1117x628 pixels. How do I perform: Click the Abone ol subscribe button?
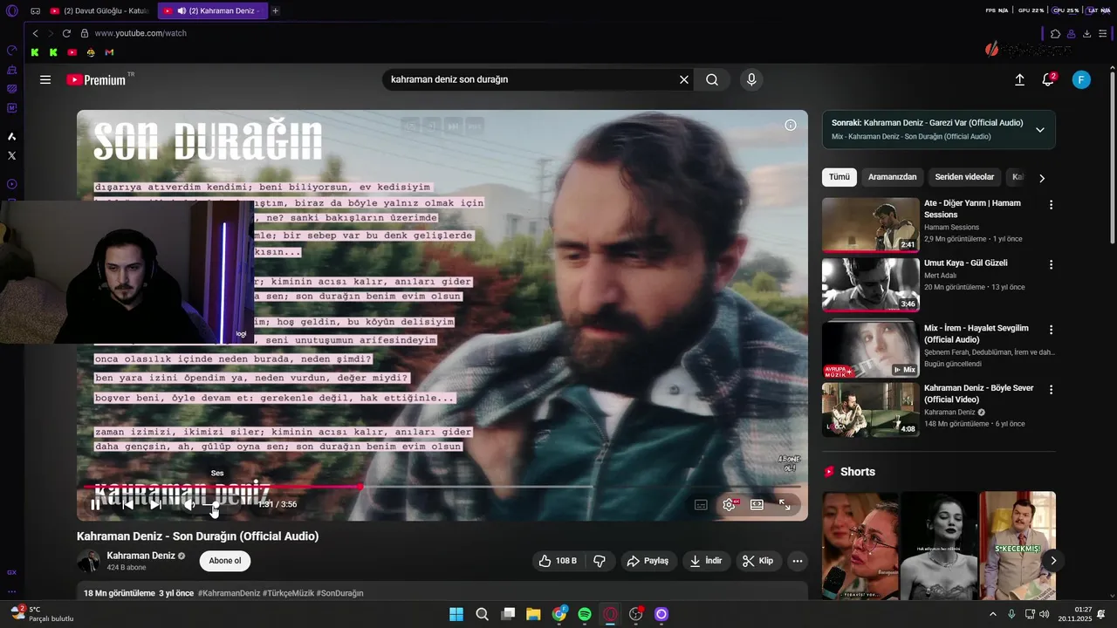[225, 561]
